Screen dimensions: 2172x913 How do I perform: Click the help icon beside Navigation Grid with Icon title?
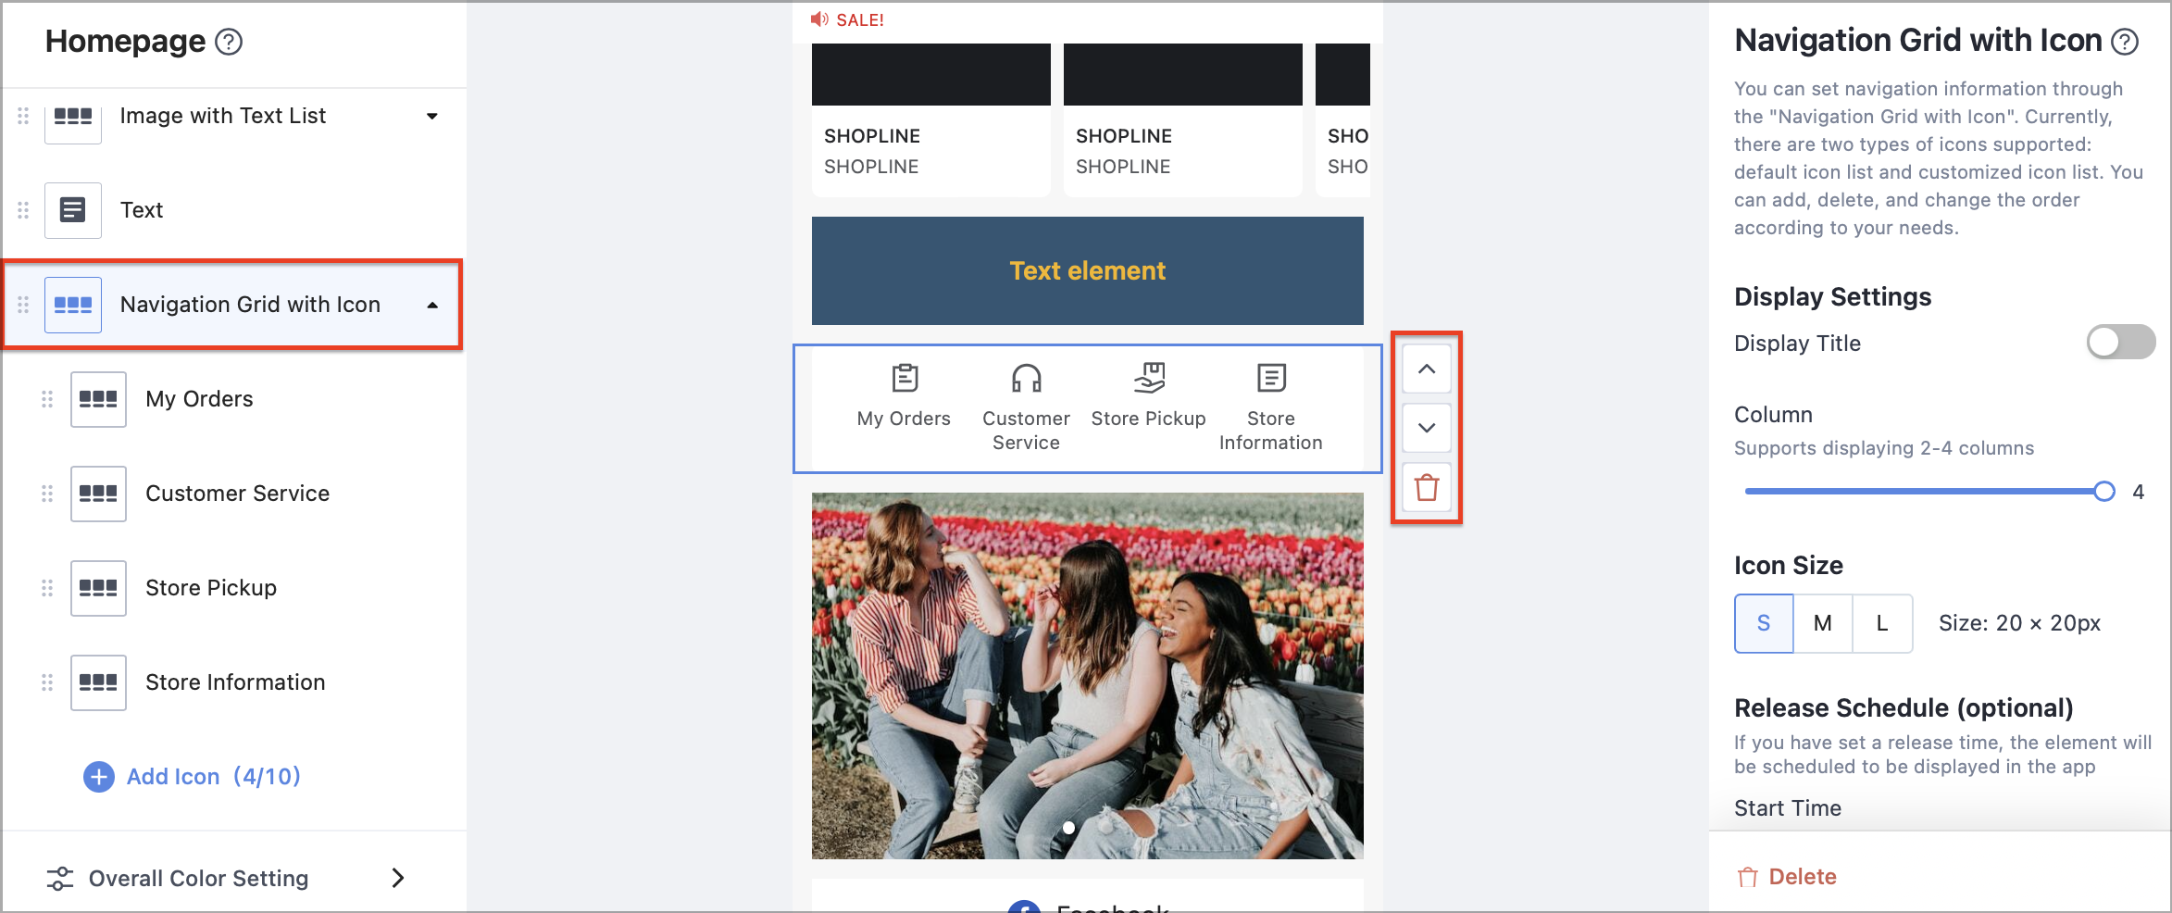click(x=2125, y=42)
